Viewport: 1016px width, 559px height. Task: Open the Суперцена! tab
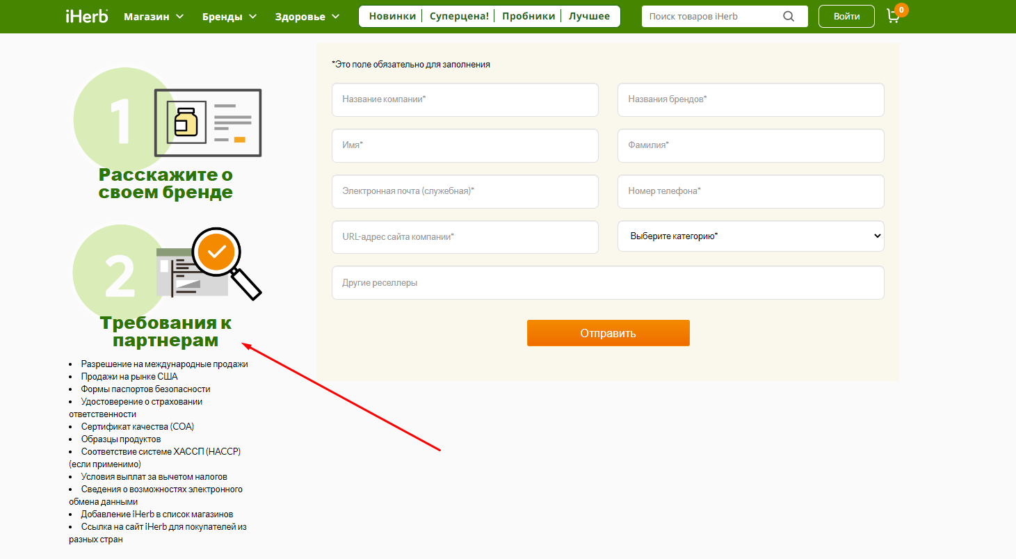[x=459, y=16]
